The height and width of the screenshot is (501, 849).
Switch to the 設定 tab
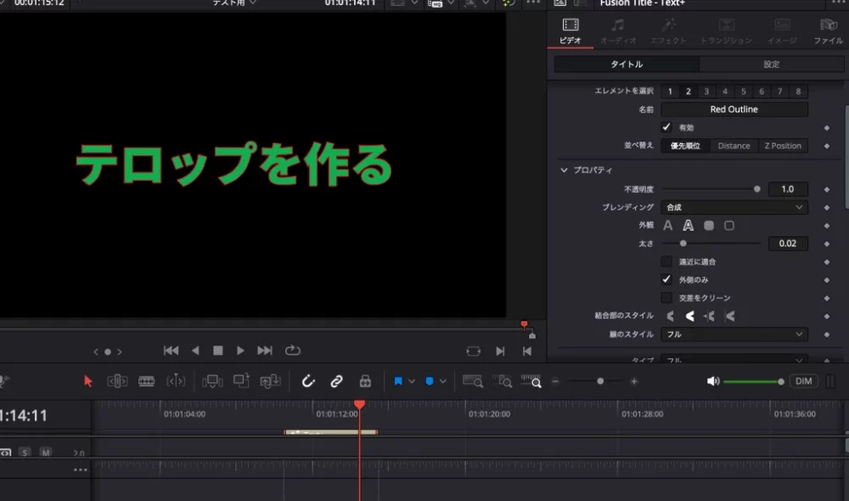(x=771, y=65)
